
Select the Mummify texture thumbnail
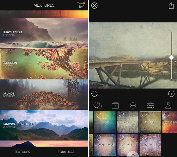click(150, 122)
